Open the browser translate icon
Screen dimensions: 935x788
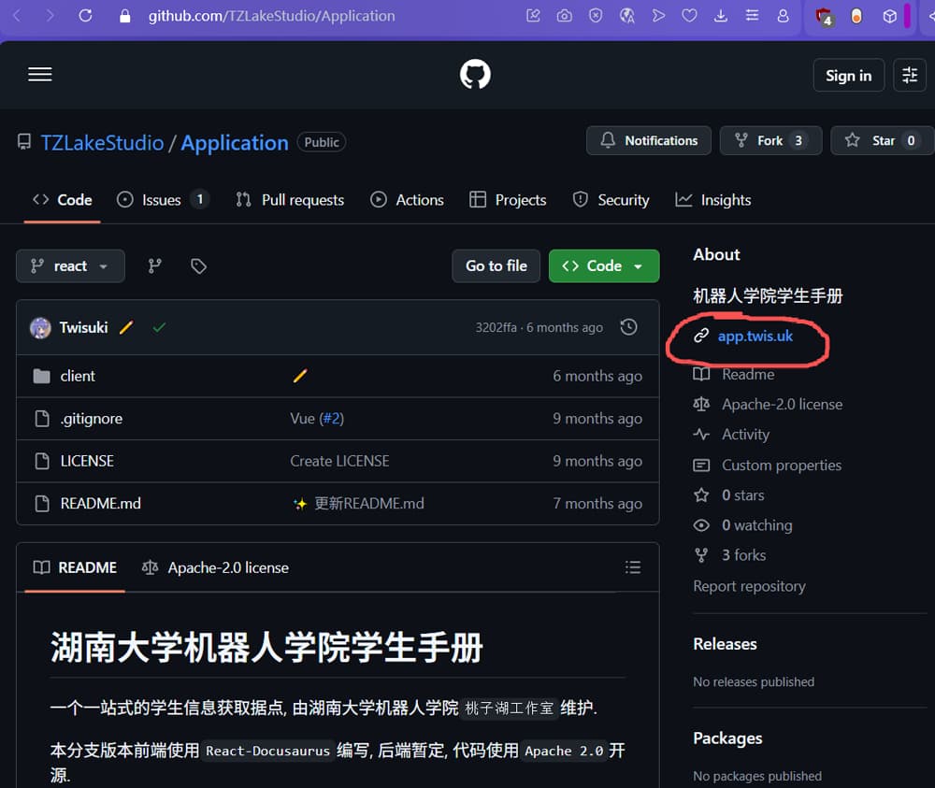626,16
